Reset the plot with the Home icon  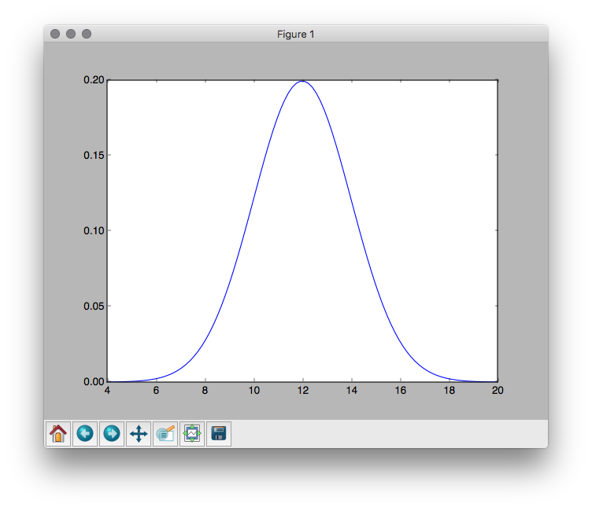click(58, 434)
